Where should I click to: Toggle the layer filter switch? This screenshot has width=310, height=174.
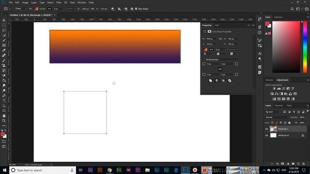pyautogui.click(x=308, y=112)
